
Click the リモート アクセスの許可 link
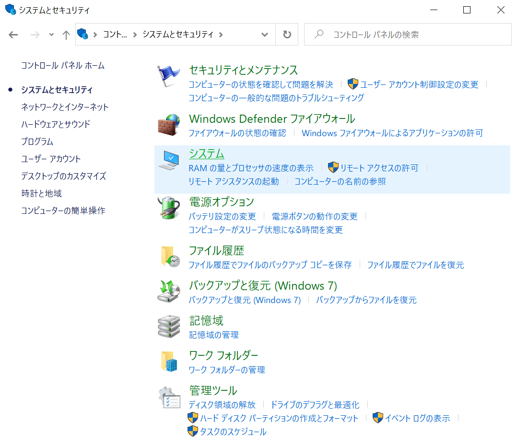(x=379, y=168)
